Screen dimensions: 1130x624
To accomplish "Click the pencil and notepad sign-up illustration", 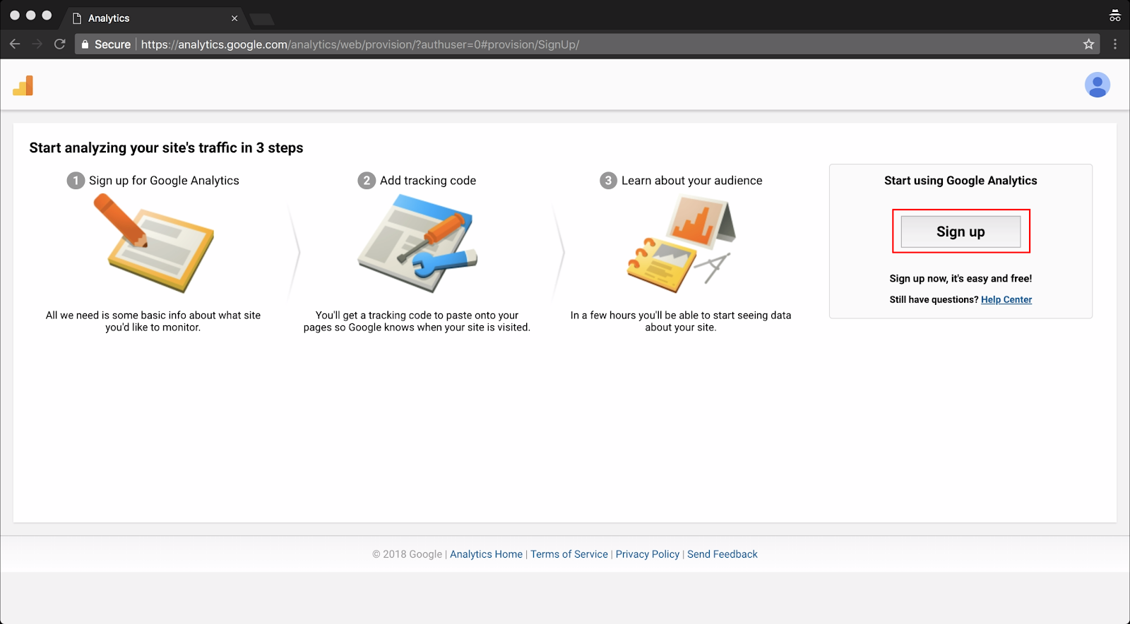I will pyautogui.click(x=153, y=244).
